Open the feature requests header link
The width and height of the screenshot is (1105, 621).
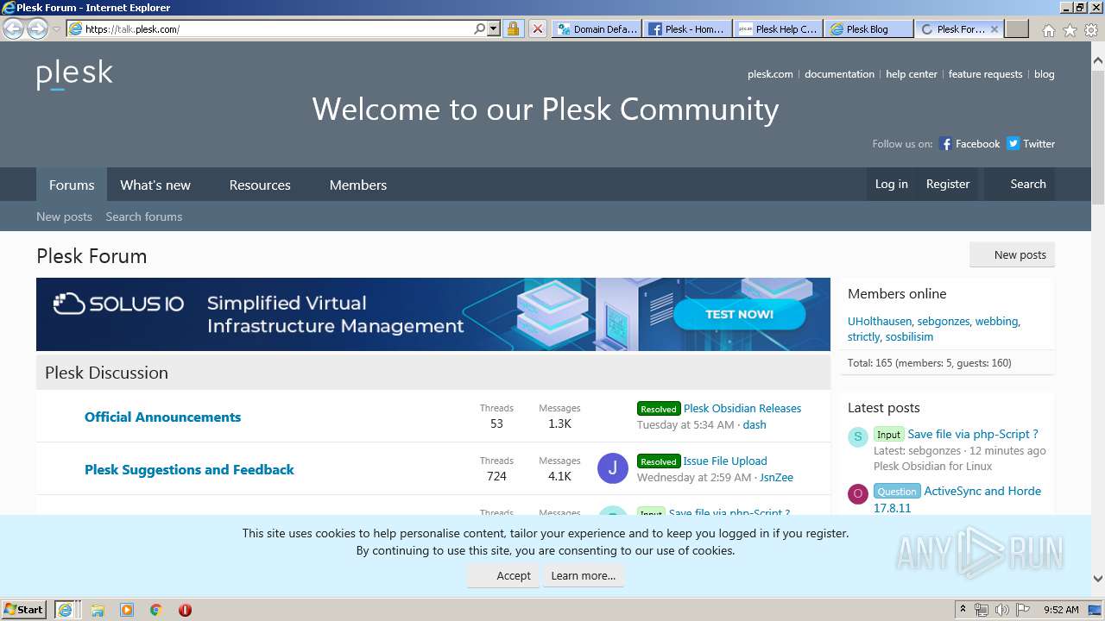985,74
